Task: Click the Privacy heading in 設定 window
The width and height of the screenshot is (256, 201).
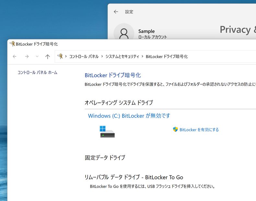Action: 238,30
